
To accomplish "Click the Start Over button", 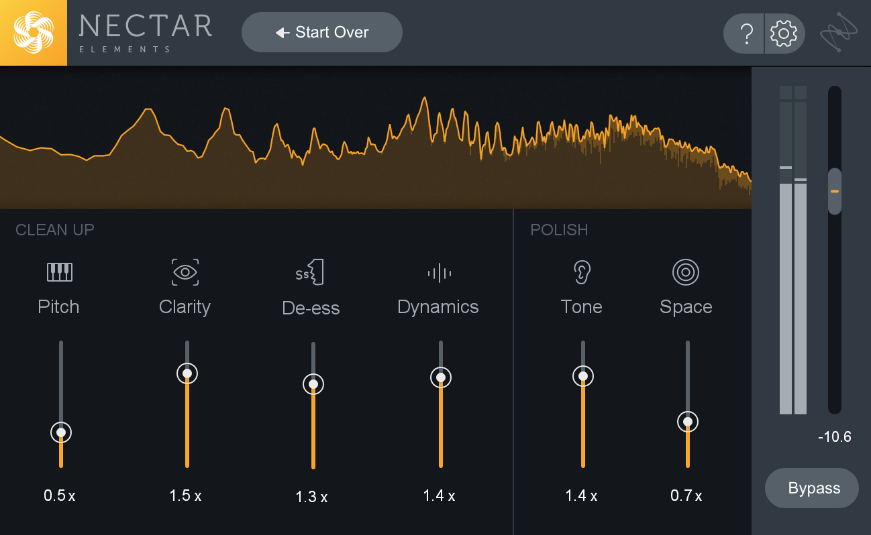I will click(322, 32).
